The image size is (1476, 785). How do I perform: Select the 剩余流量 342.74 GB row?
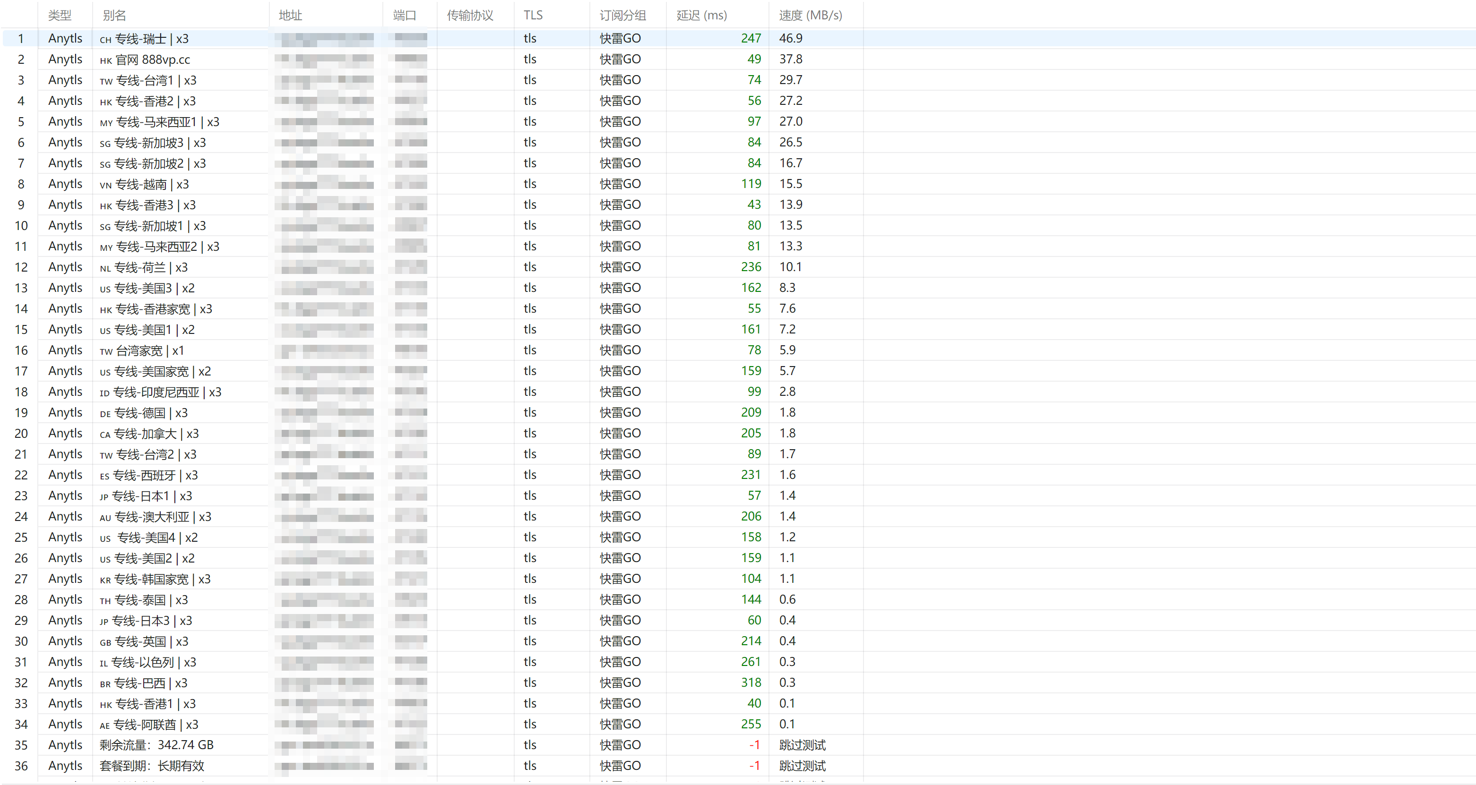(738, 745)
